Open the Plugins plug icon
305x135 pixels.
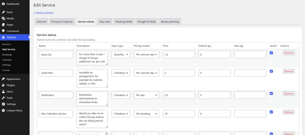(3, 85)
